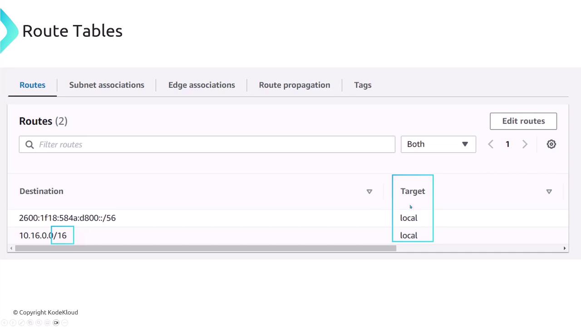Open the Both filter dropdown
The image size is (581, 327).
pos(438,144)
